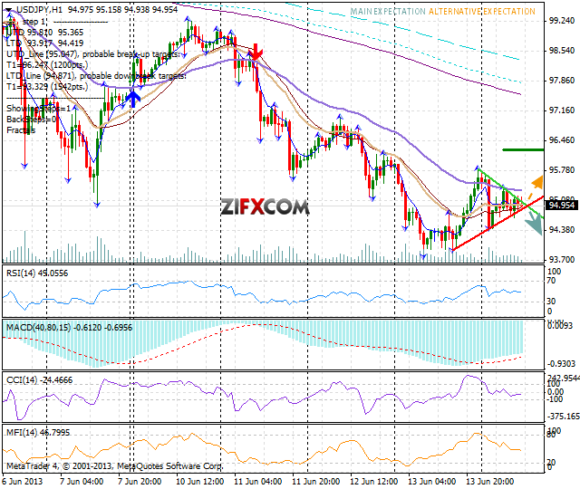Viewport: 580px width, 489px height.
Task: Click the T1=96.247 (1200pts.) target text
Action: [47, 65]
